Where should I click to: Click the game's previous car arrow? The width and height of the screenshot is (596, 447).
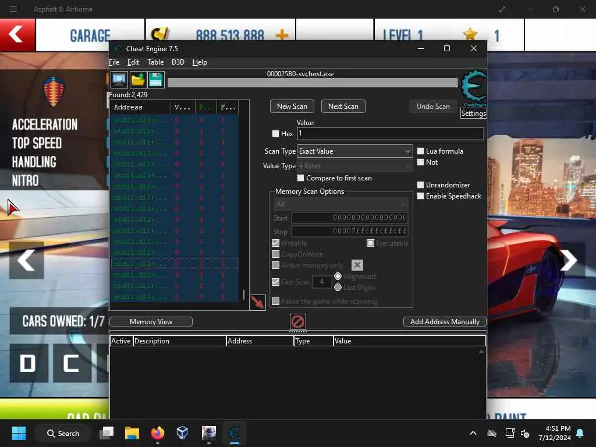(x=26, y=260)
